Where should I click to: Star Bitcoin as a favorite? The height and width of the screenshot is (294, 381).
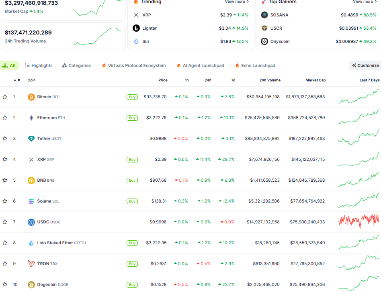(5, 97)
